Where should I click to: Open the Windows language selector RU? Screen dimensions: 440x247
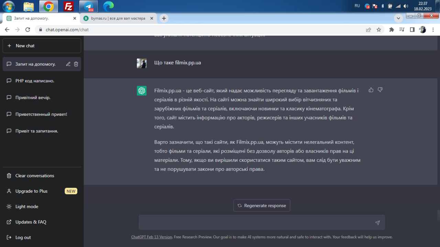click(357, 6)
